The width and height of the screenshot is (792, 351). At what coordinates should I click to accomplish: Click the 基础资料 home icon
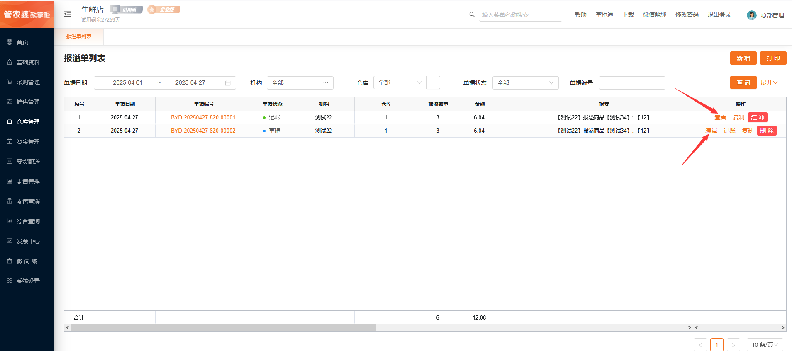pos(10,62)
